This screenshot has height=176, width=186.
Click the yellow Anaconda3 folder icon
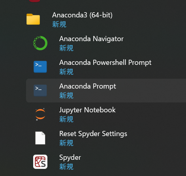coord(33,19)
